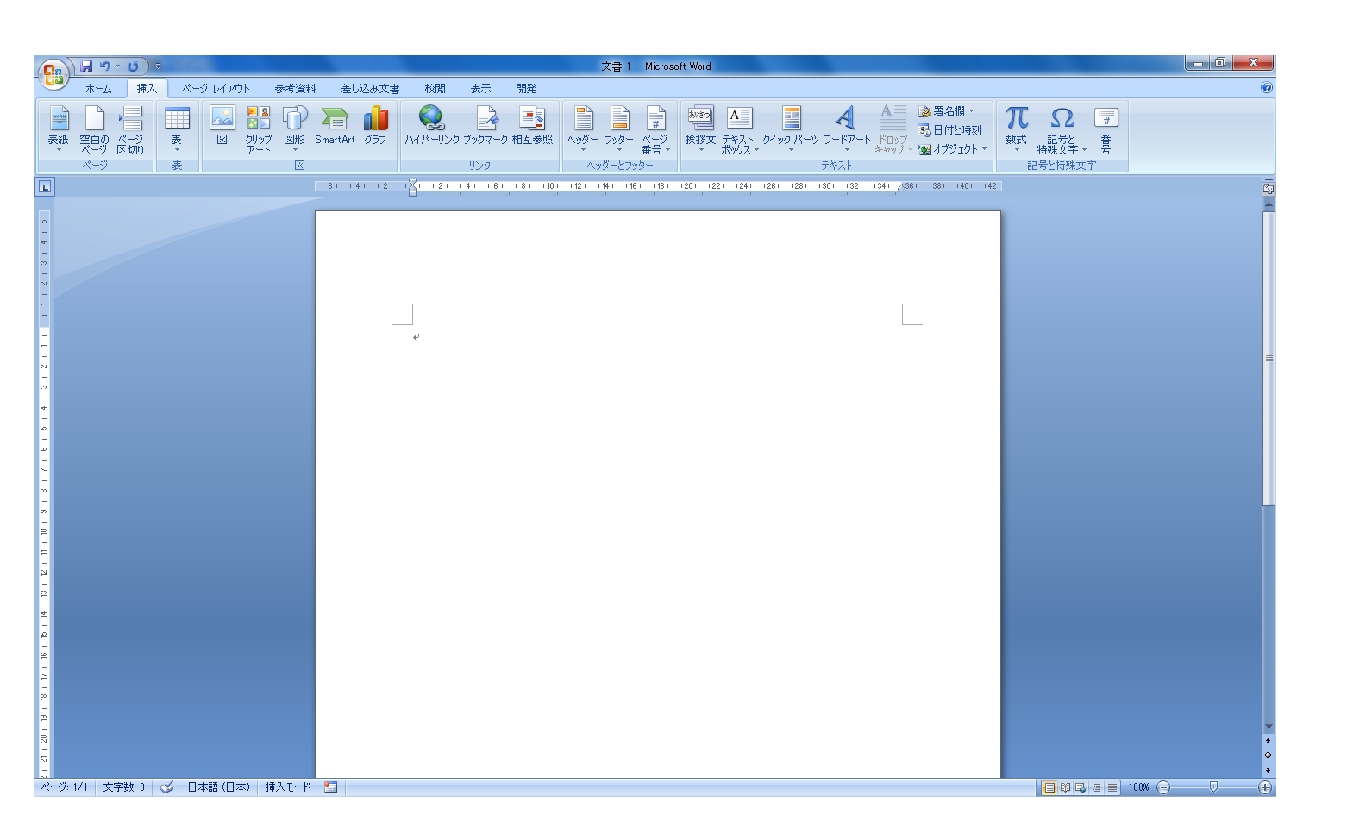The image size is (1347, 840).
Task: Expand the Customize Quick Access Toolbar arrow
Action: [x=158, y=66]
